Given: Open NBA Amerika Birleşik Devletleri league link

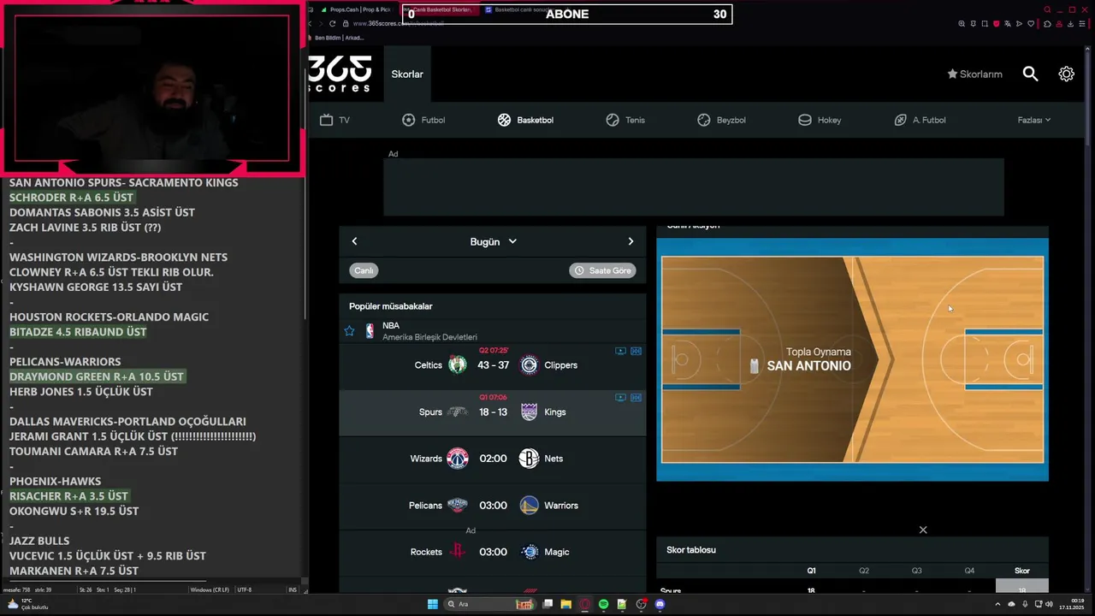Looking at the screenshot, I should coord(429,331).
